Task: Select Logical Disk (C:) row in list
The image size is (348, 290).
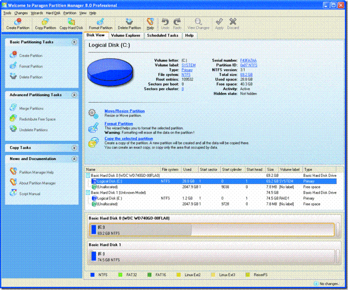Action: coord(214,181)
